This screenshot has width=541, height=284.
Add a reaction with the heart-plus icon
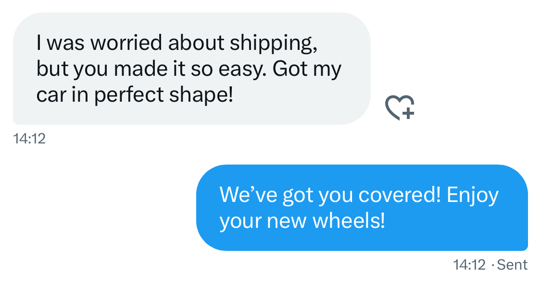click(400, 107)
